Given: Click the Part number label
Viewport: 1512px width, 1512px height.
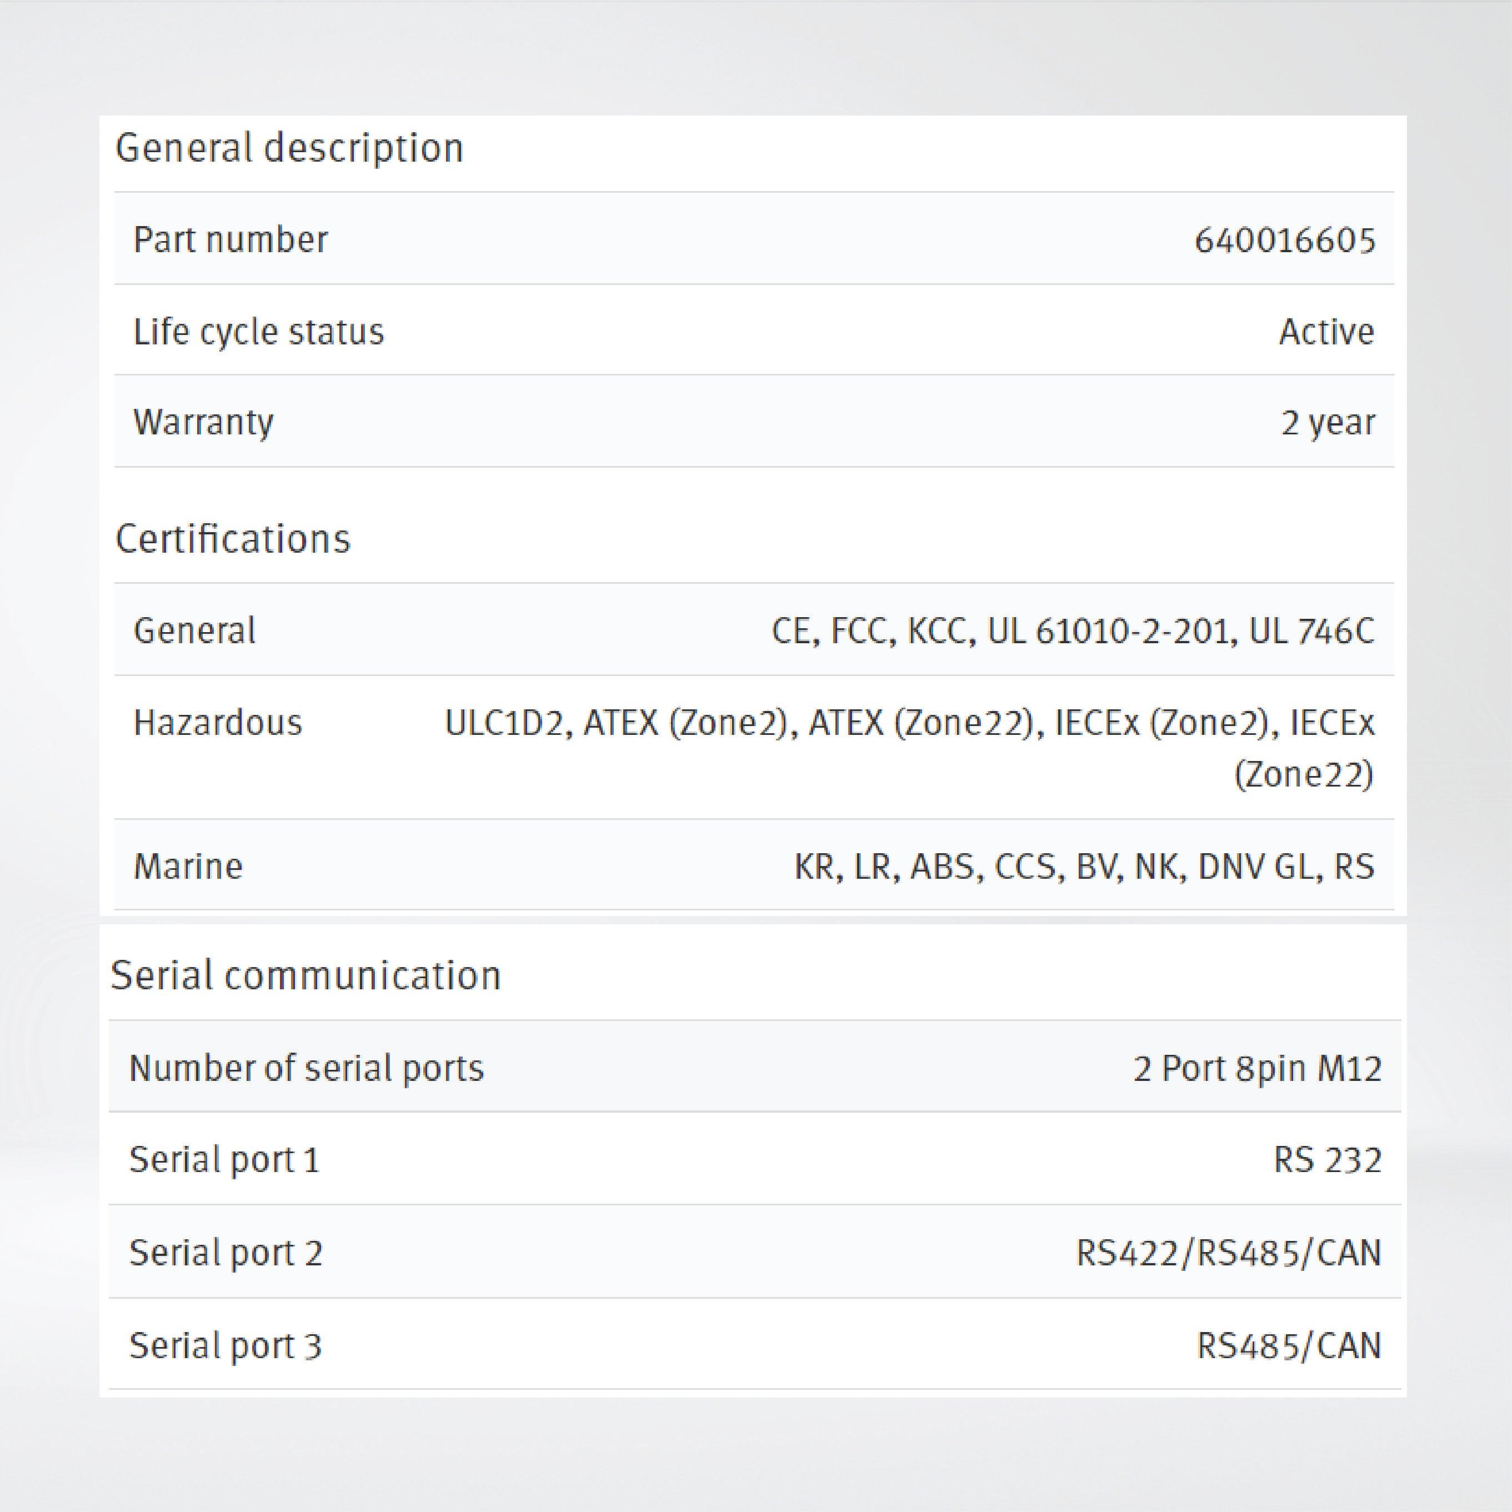Looking at the screenshot, I should [x=230, y=239].
